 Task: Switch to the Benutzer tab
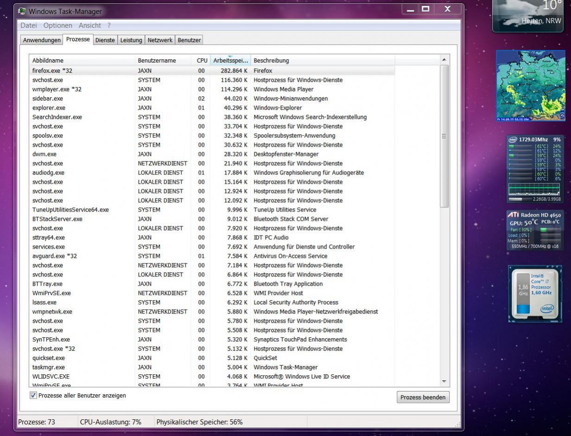coord(189,40)
